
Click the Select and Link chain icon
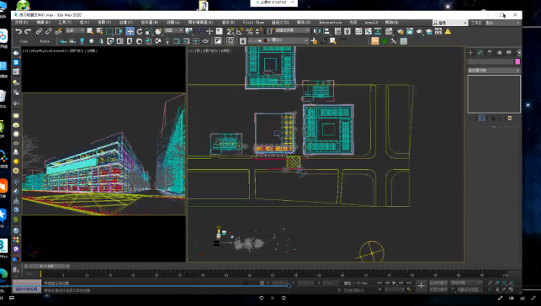pyautogui.click(x=39, y=31)
